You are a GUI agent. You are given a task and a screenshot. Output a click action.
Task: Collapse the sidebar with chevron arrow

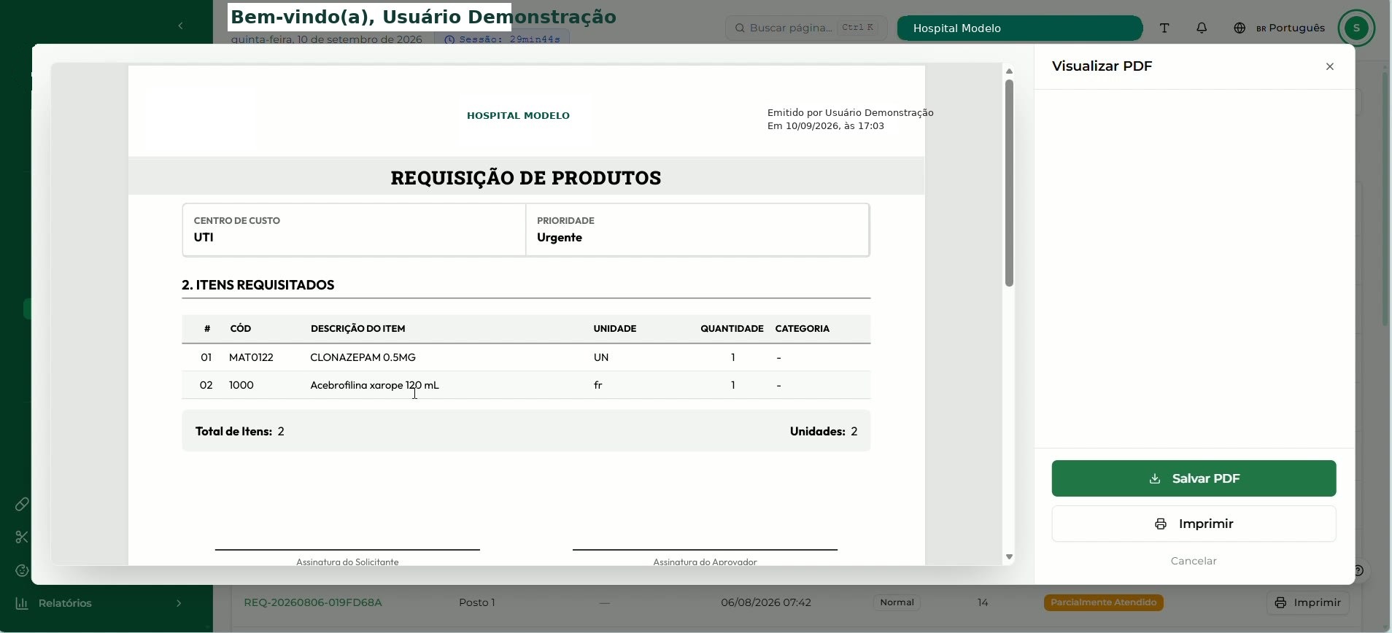(x=180, y=26)
